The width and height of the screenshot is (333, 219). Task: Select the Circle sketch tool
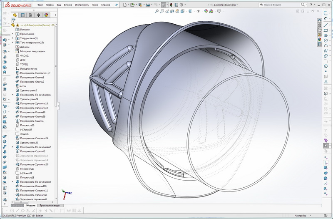tap(326, 40)
